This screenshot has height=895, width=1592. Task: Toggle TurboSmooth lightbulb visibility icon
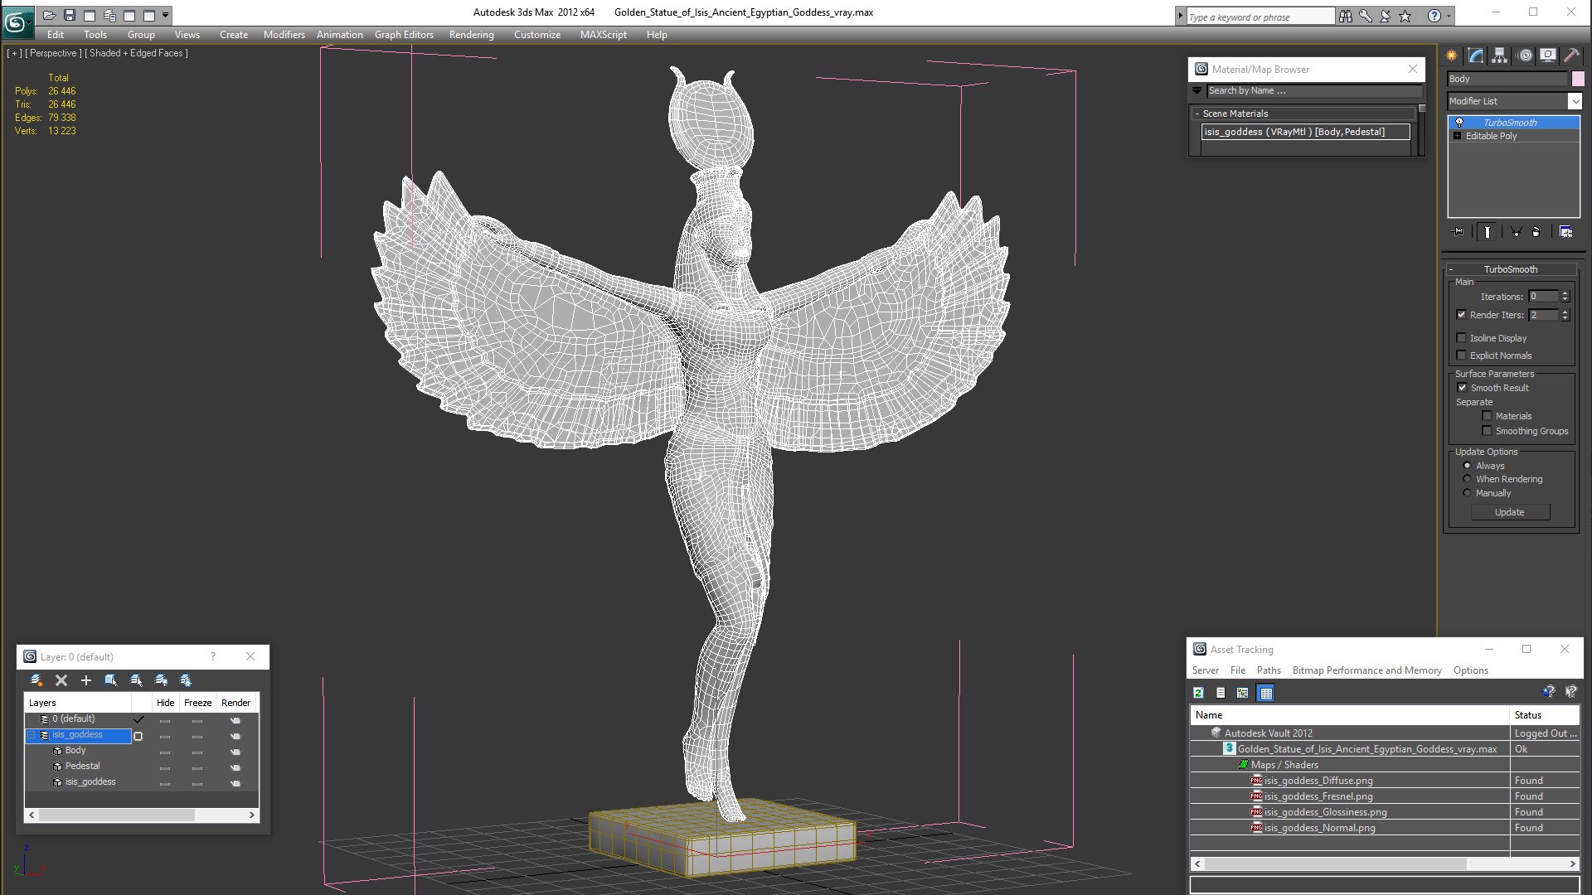coord(1459,123)
